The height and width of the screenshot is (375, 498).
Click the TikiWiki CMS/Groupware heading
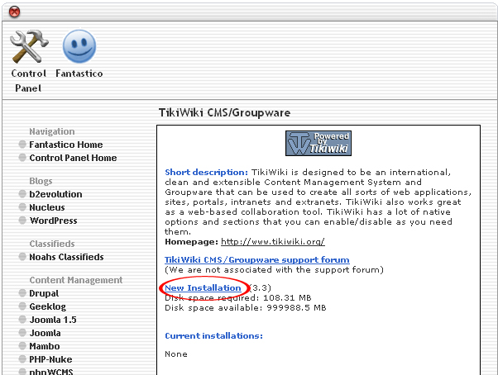[224, 113]
